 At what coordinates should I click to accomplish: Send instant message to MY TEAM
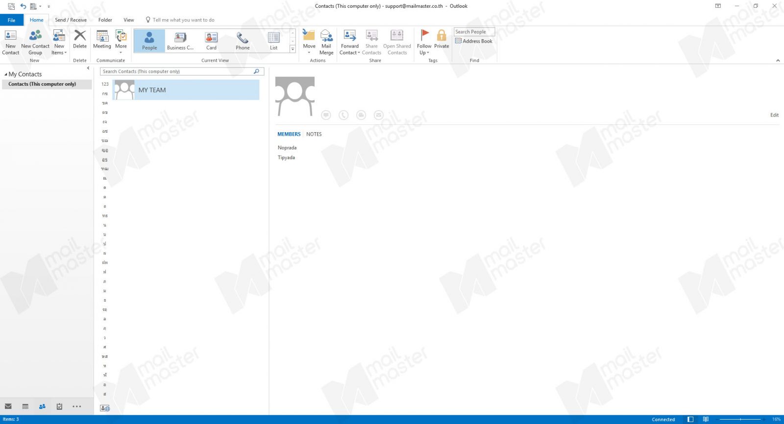(x=326, y=115)
